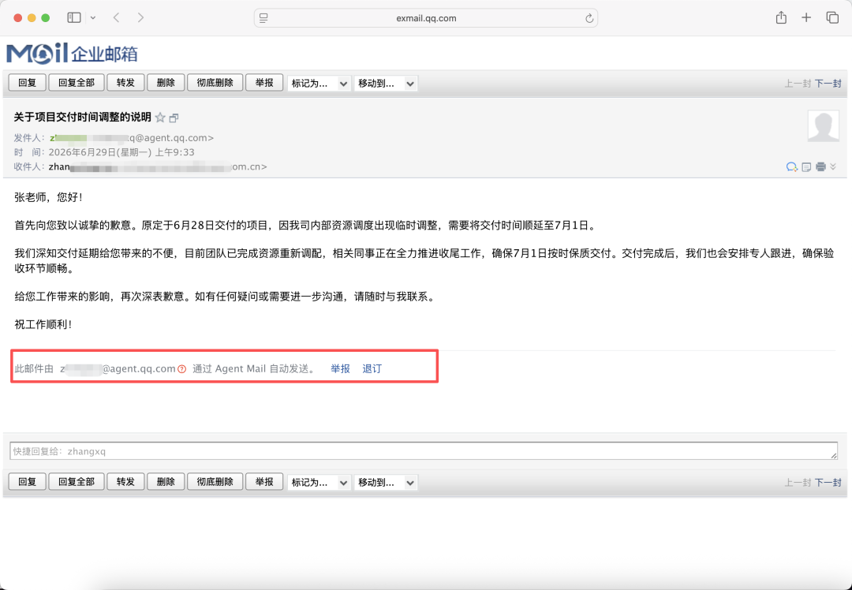Open email in new window icon
852x590 pixels.
pos(174,118)
